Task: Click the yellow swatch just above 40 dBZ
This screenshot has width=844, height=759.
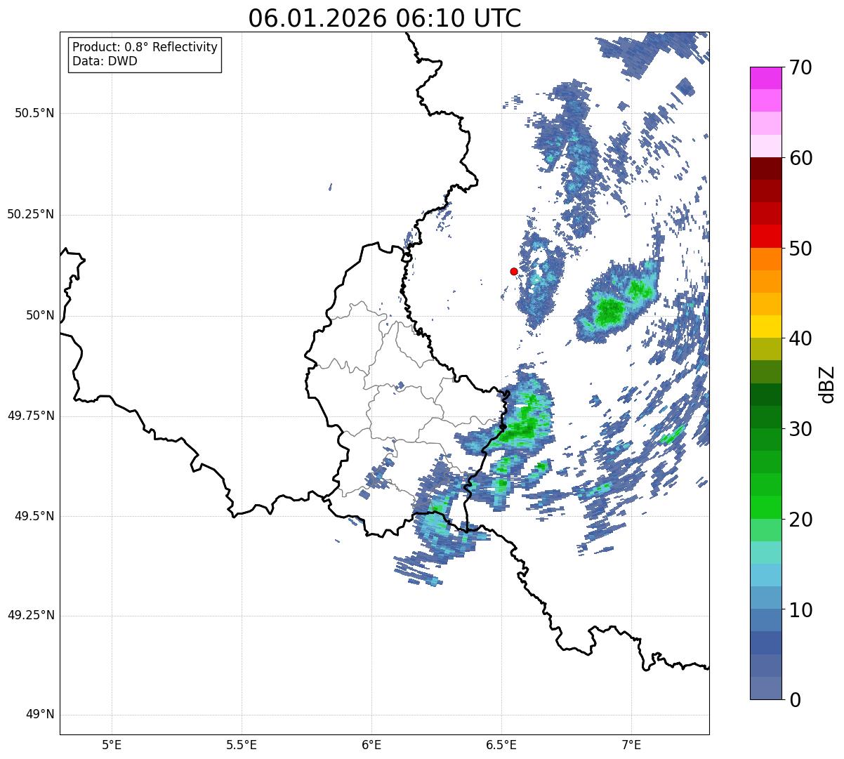Action: pyautogui.click(x=765, y=326)
